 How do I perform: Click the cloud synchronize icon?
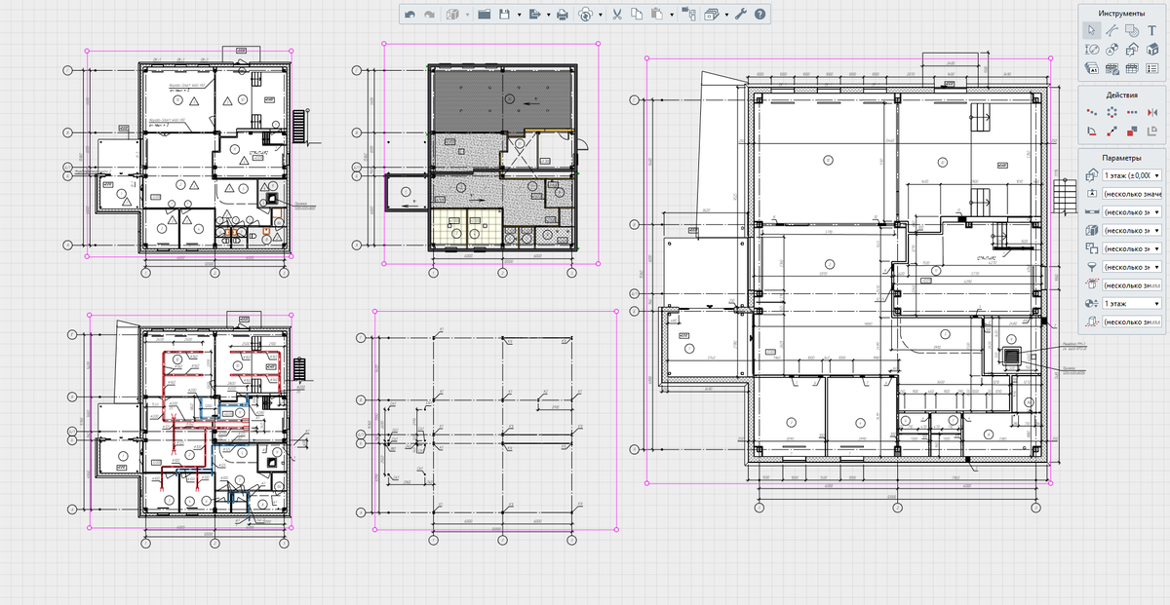point(585,15)
